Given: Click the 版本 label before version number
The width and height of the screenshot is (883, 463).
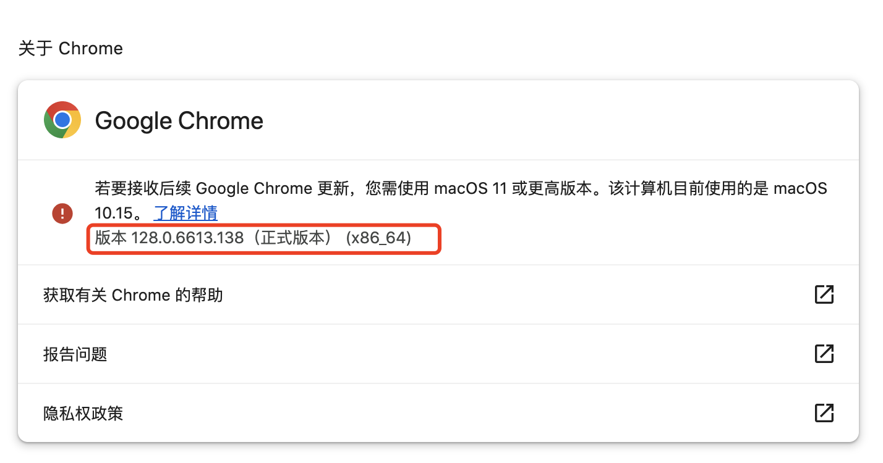Looking at the screenshot, I should tap(111, 238).
